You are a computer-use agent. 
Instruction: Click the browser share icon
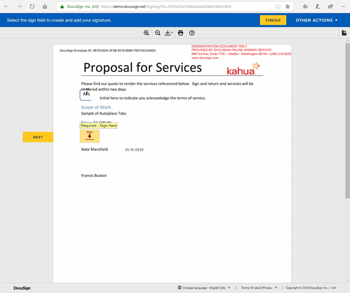pos(330,6)
